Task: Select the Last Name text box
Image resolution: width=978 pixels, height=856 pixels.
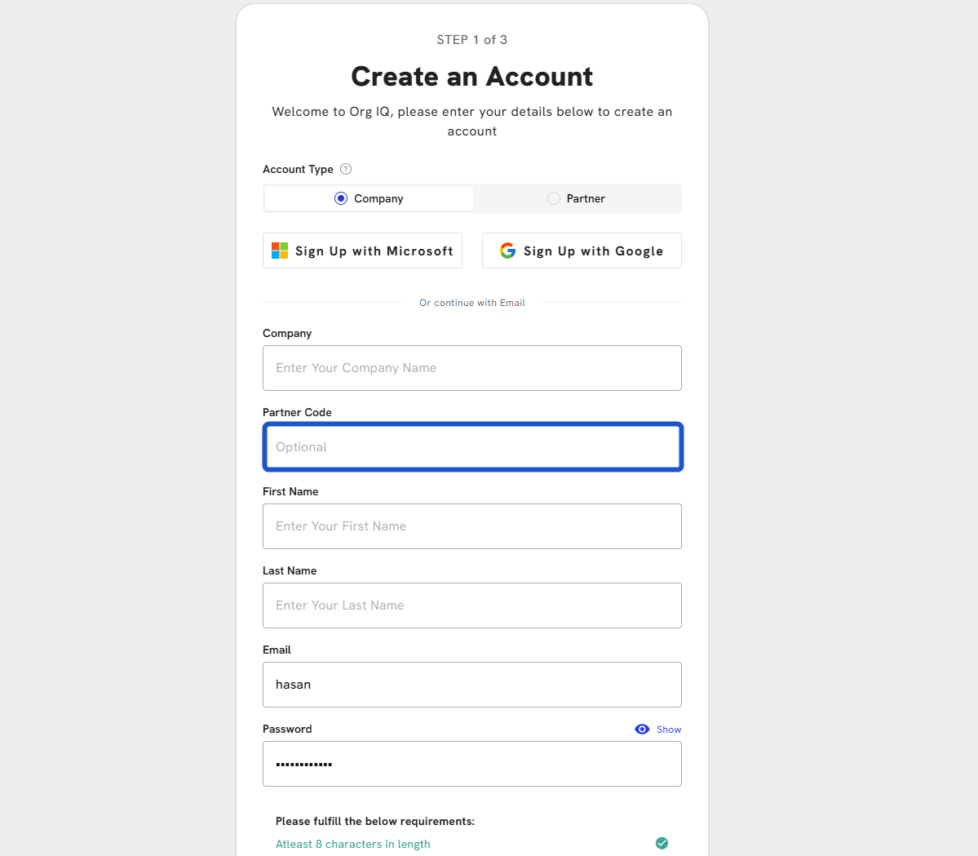Action: coord(471,605)
